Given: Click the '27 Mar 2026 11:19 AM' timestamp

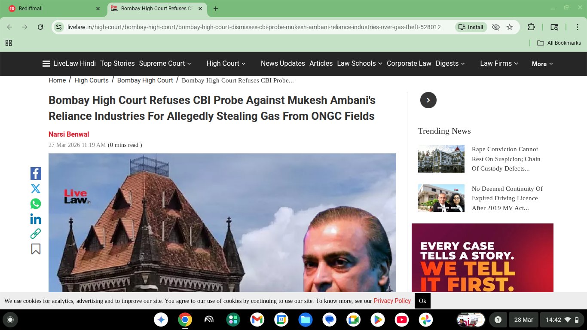Looking at the screenshot, I should [x=77, y=145].
